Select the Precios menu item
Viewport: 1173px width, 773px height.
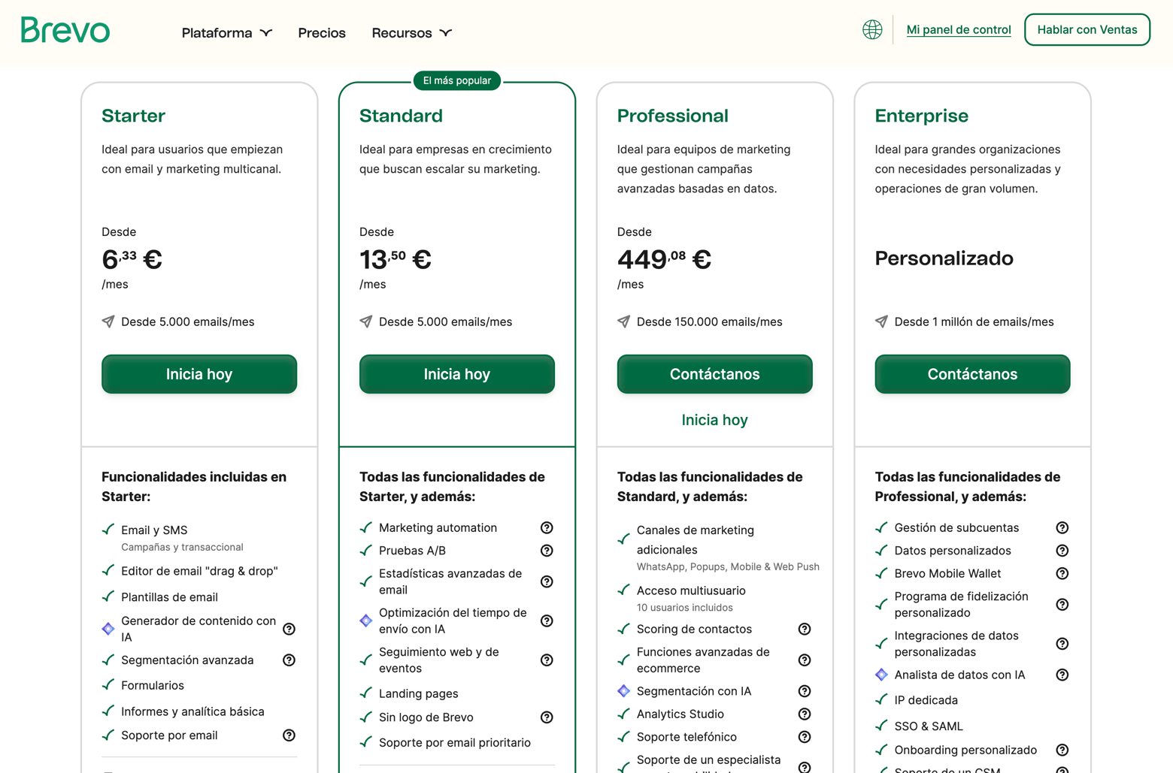[321, 33]
